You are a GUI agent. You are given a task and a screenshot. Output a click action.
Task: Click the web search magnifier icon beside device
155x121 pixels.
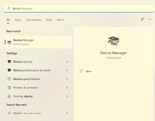9,113
